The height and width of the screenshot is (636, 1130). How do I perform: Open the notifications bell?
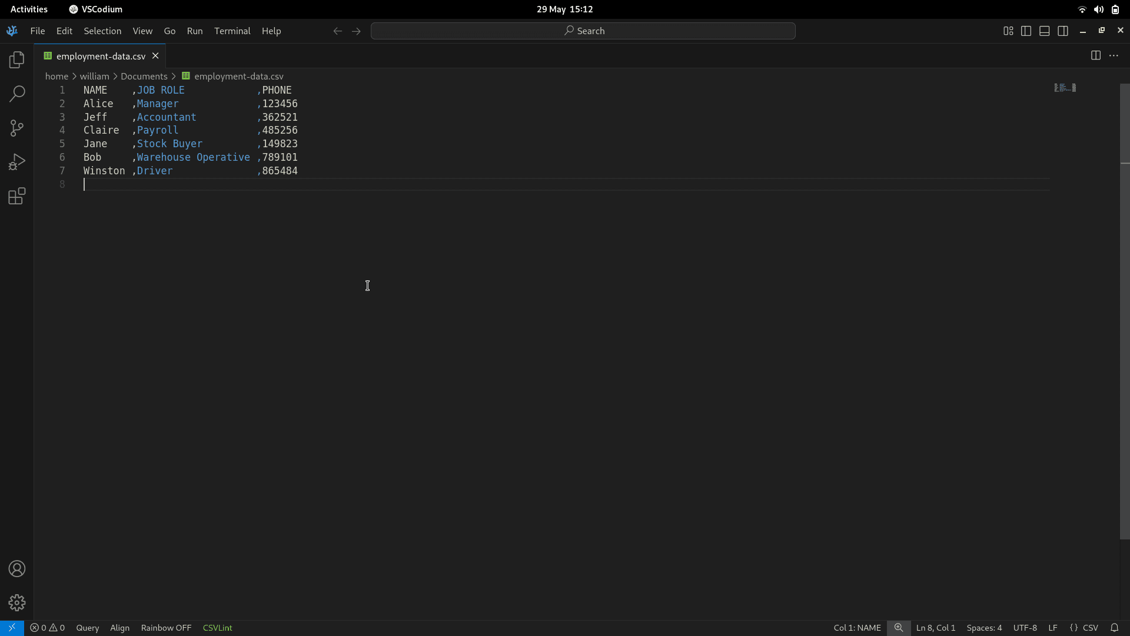click(x=1115, y=628)
